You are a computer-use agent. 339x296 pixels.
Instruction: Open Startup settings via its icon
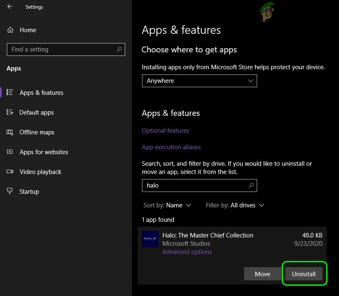(10, 191)
